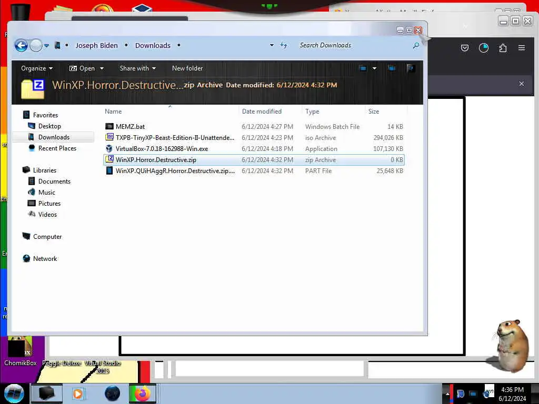
Task: Open the Music library
Action: [x=46, y=193]
